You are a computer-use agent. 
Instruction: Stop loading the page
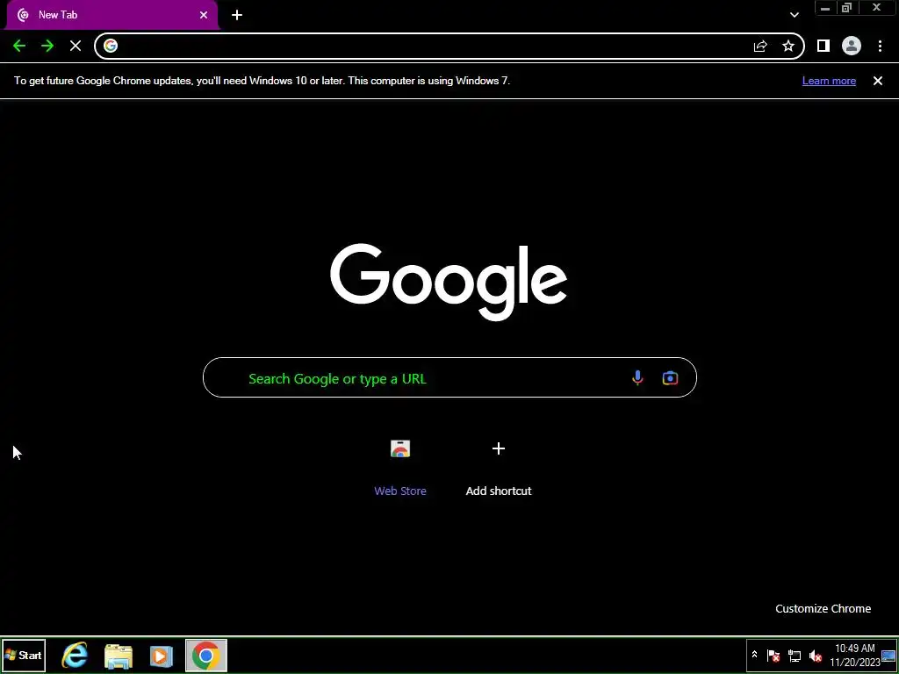(76, 46)
